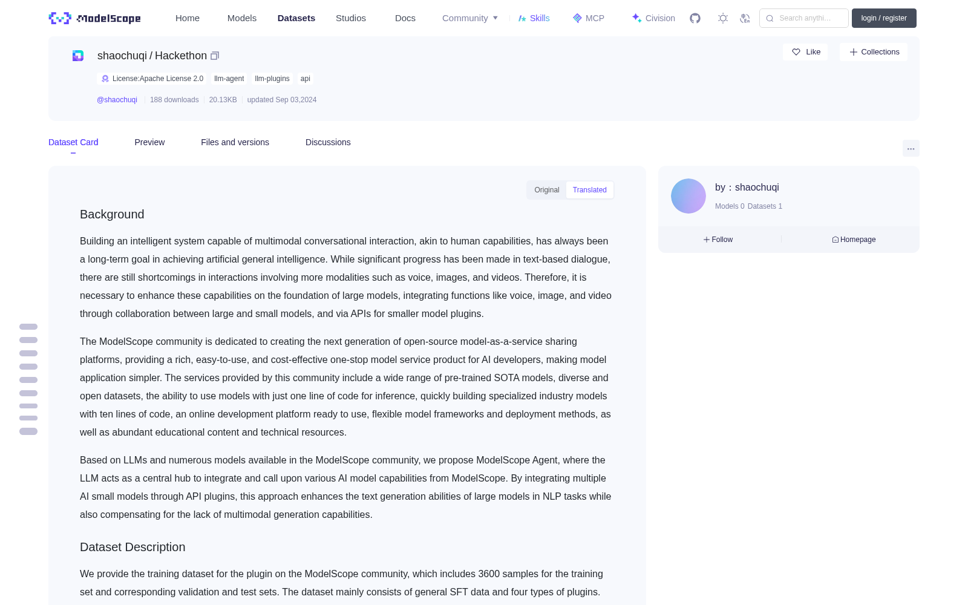Open Civision in the top navigation
This screenshot has height=605, width=968.
tap(653, 18)
